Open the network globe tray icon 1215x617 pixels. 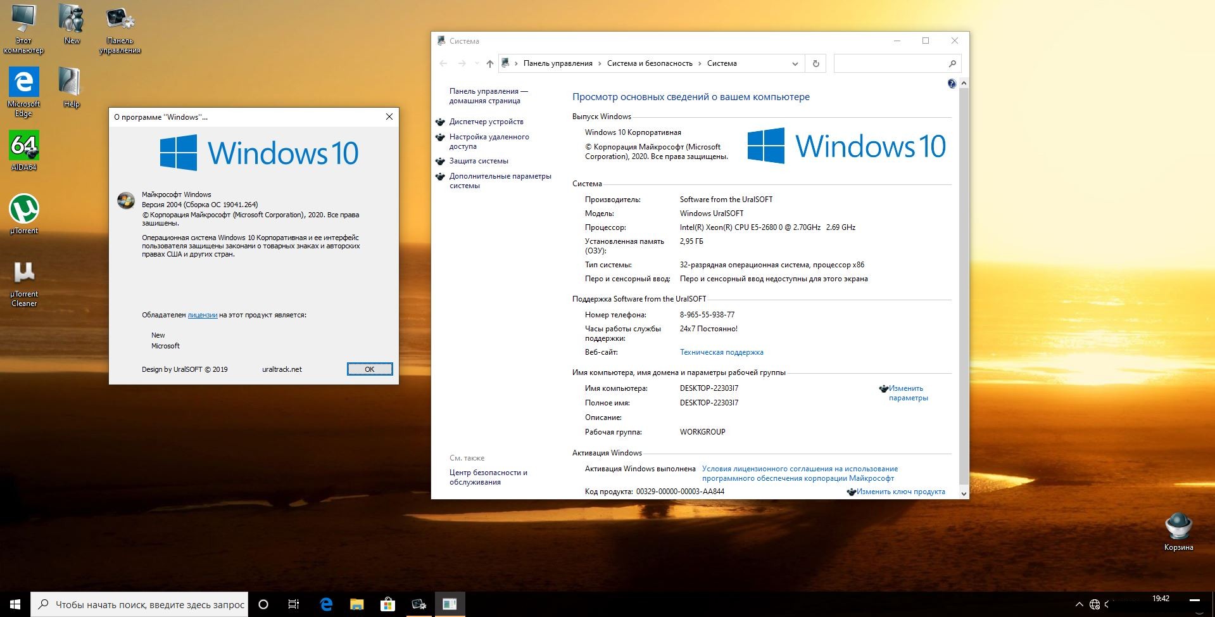[x=1095, y=604]
